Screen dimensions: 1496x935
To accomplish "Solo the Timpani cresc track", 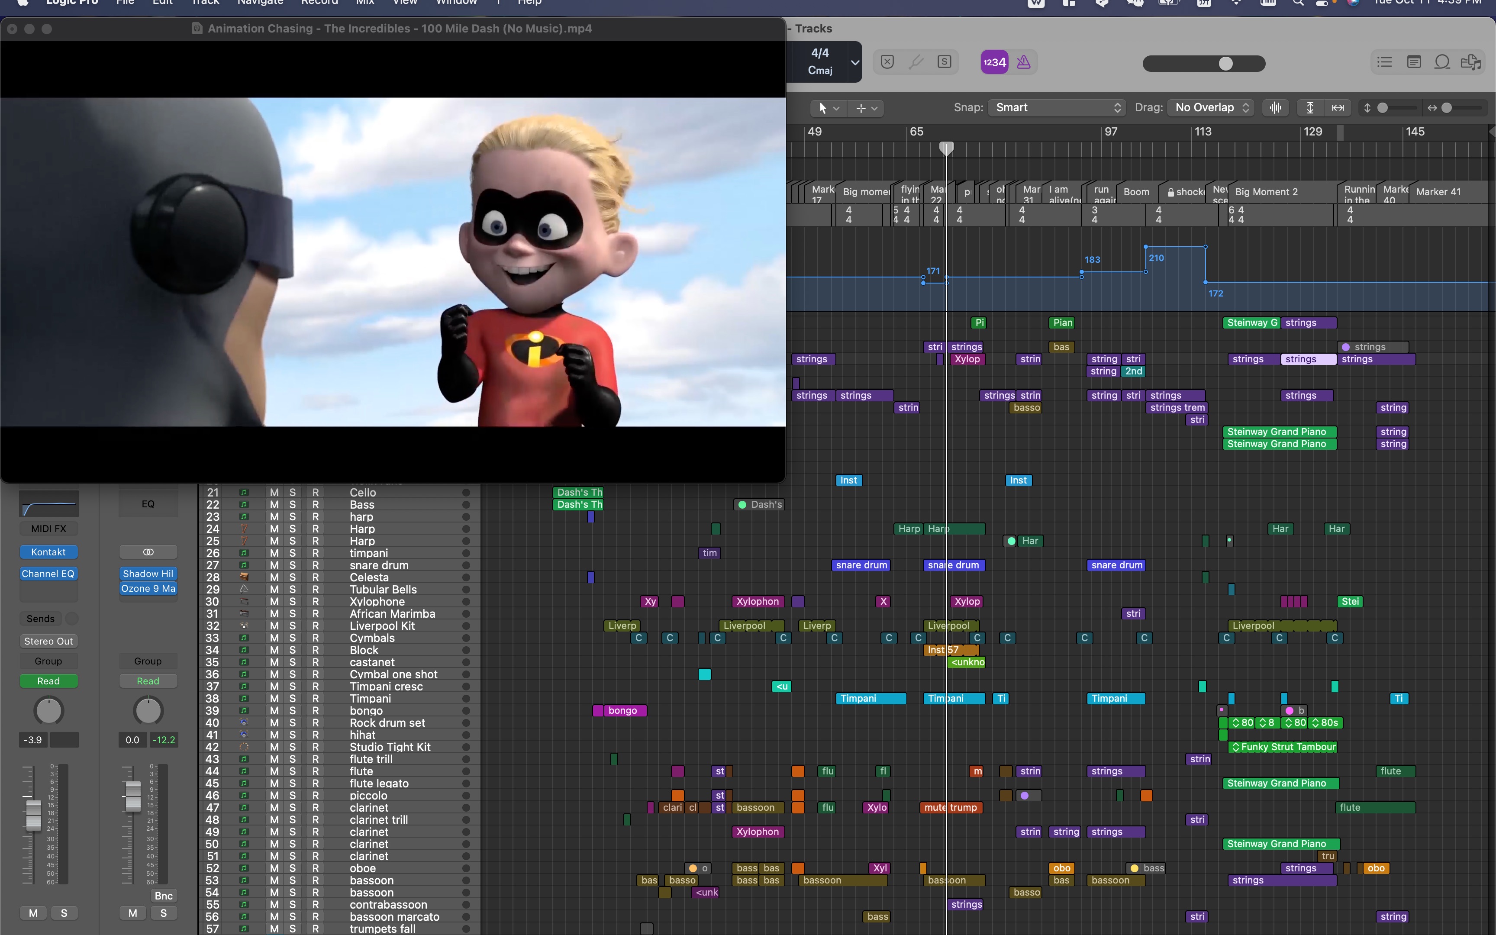I will pos(292,687).
